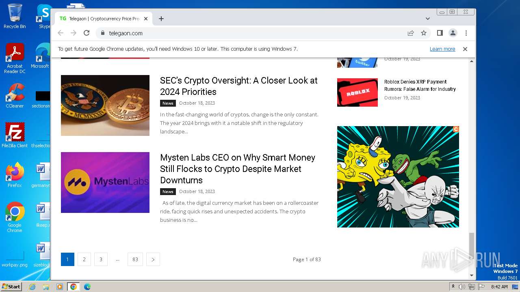Jump to last page 83
The height and width of the screenshot is (292, 520).
[x=135, y=260]
